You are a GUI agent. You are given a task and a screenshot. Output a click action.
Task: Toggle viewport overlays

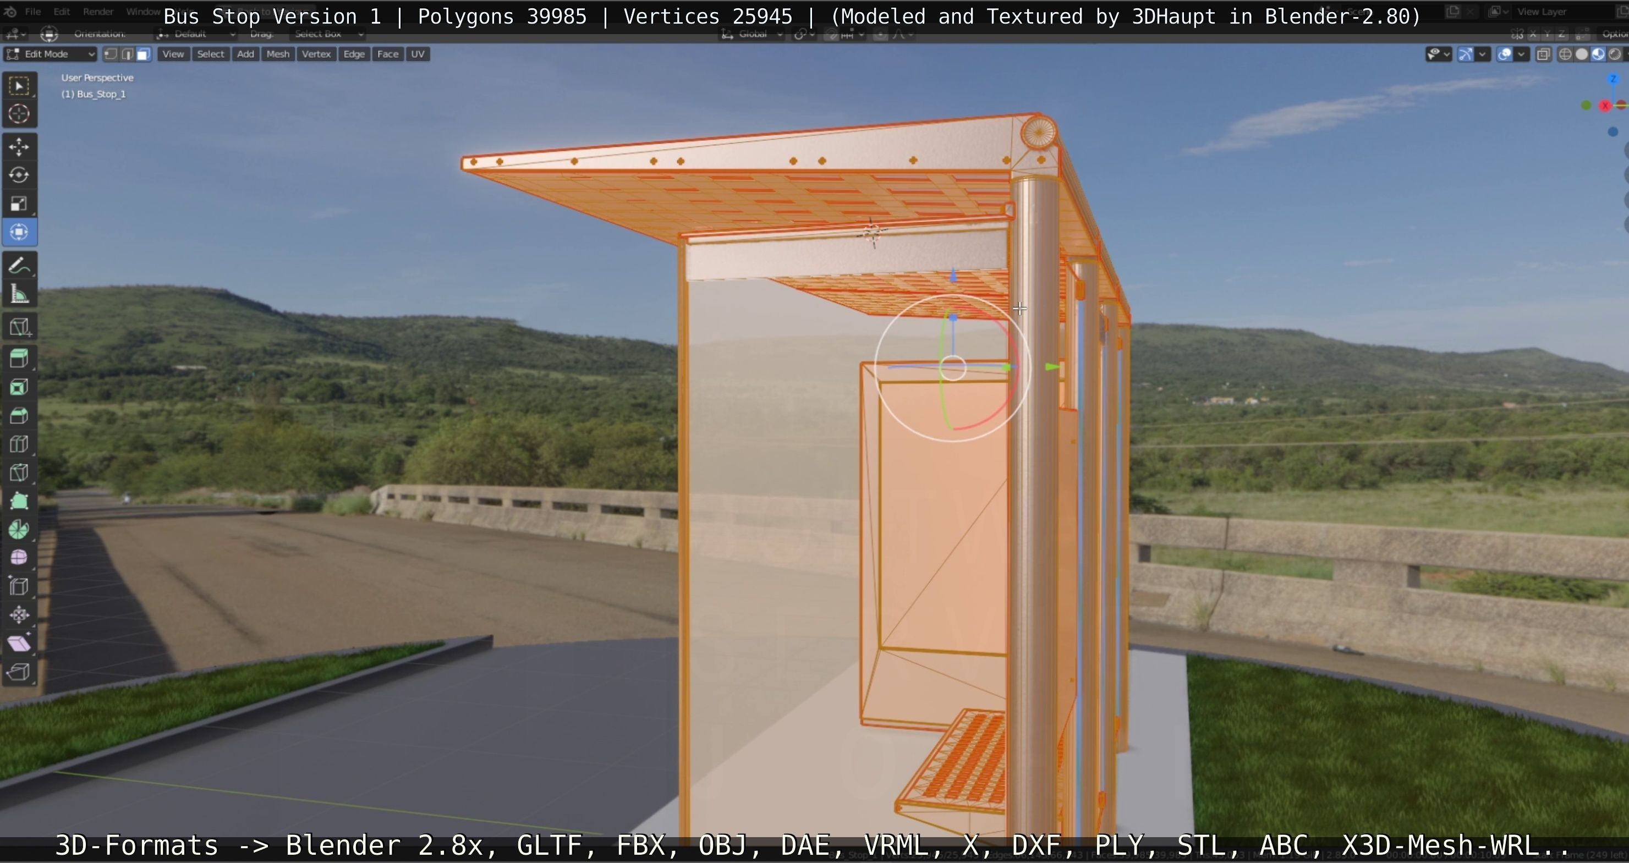[x=1505, y=54]
